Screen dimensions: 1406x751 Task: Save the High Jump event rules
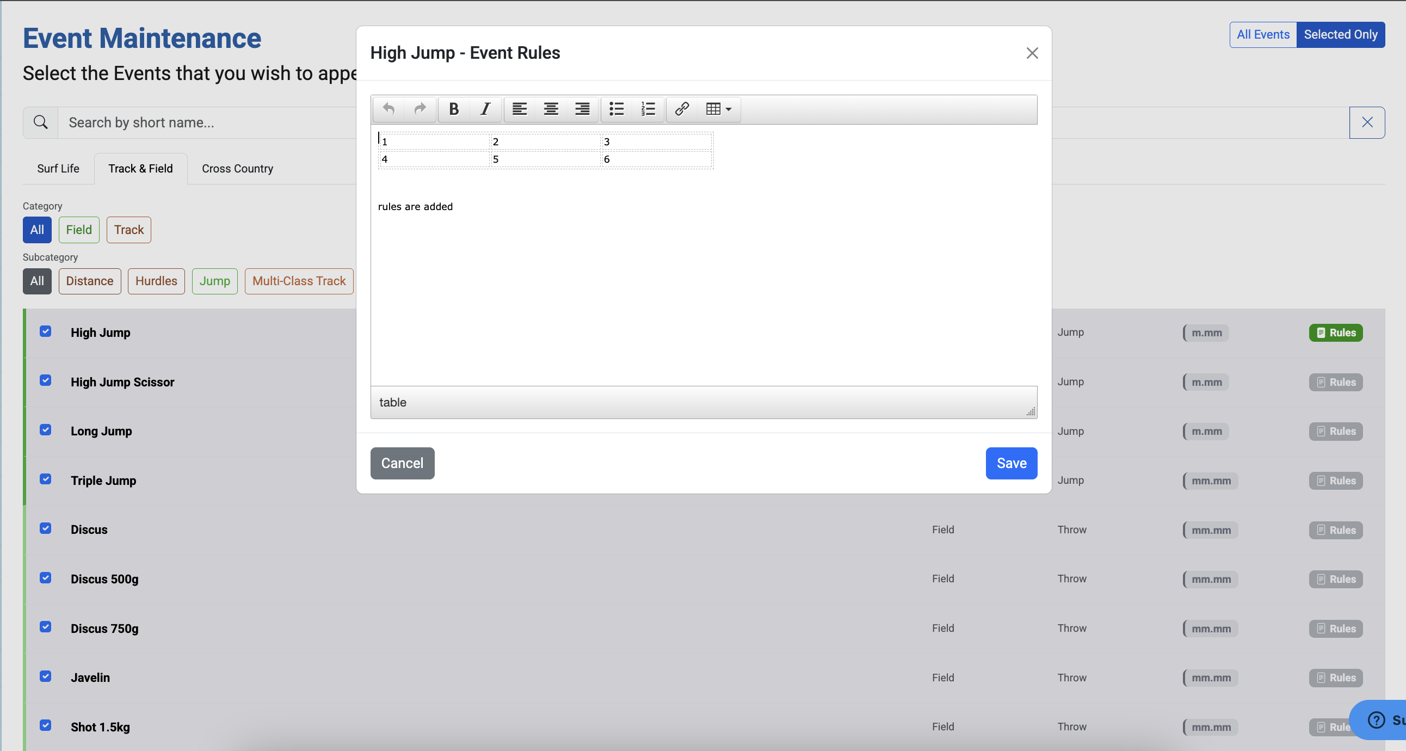point(1012,463)
